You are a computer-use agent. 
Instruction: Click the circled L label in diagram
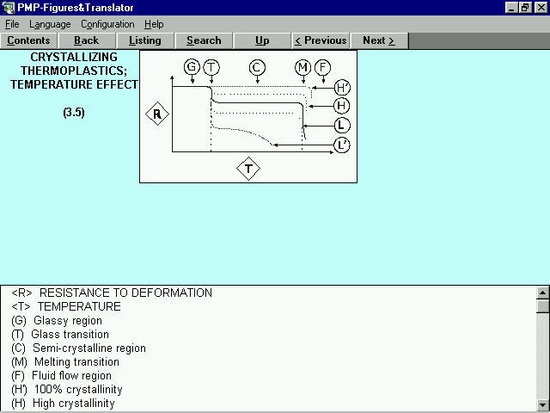coord(342,126)
